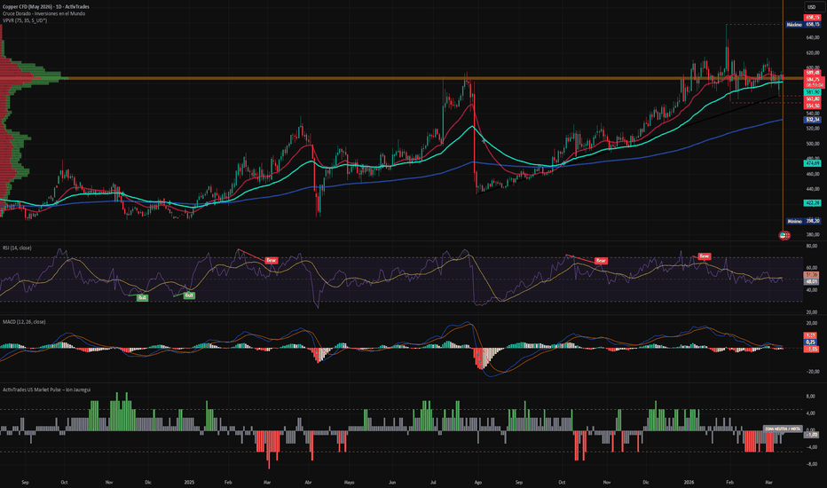Select the VPVR (75, 35, S_UD*) indicator legend
The image size is (827, 488).
pos(24,20)
